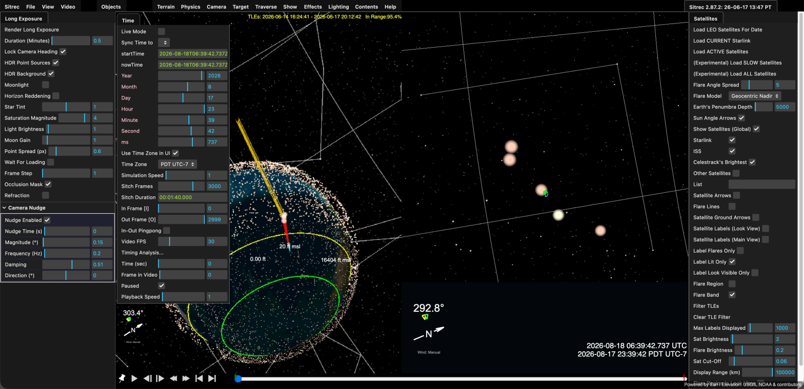The image size is (804, 389).
Task: Open the Time Zone PDT UTC-7 dropdown
Action: click(177, 164)
